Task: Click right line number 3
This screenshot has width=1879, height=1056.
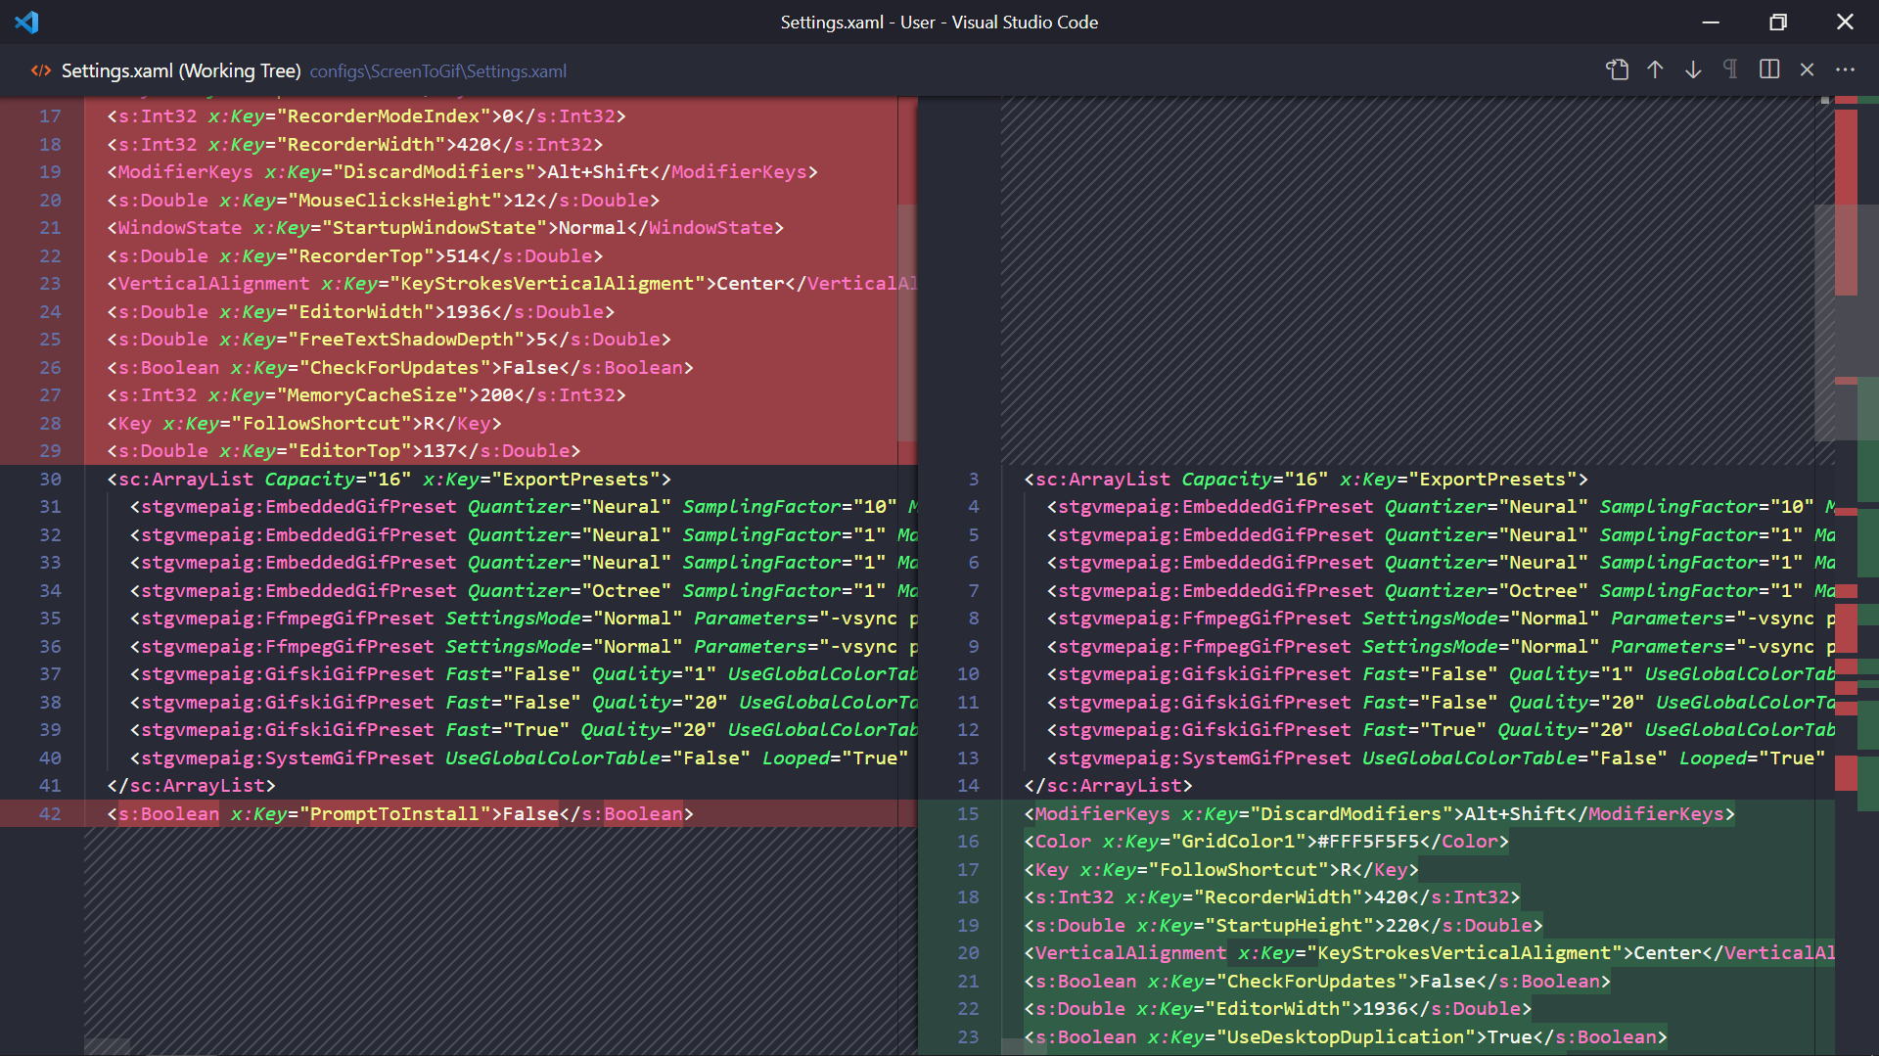Action: 973,480
